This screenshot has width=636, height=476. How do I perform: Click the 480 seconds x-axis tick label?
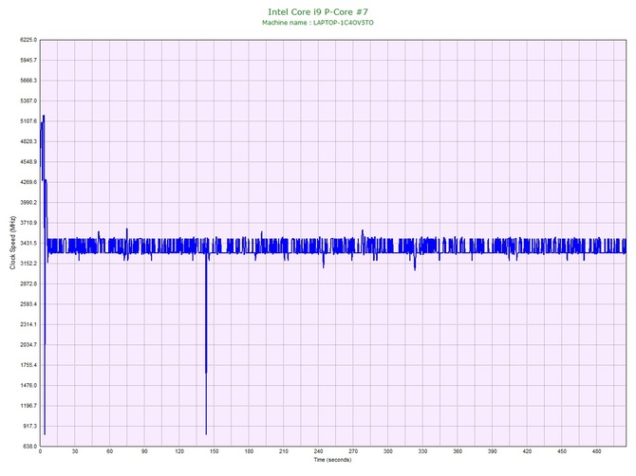coord(597,451)
